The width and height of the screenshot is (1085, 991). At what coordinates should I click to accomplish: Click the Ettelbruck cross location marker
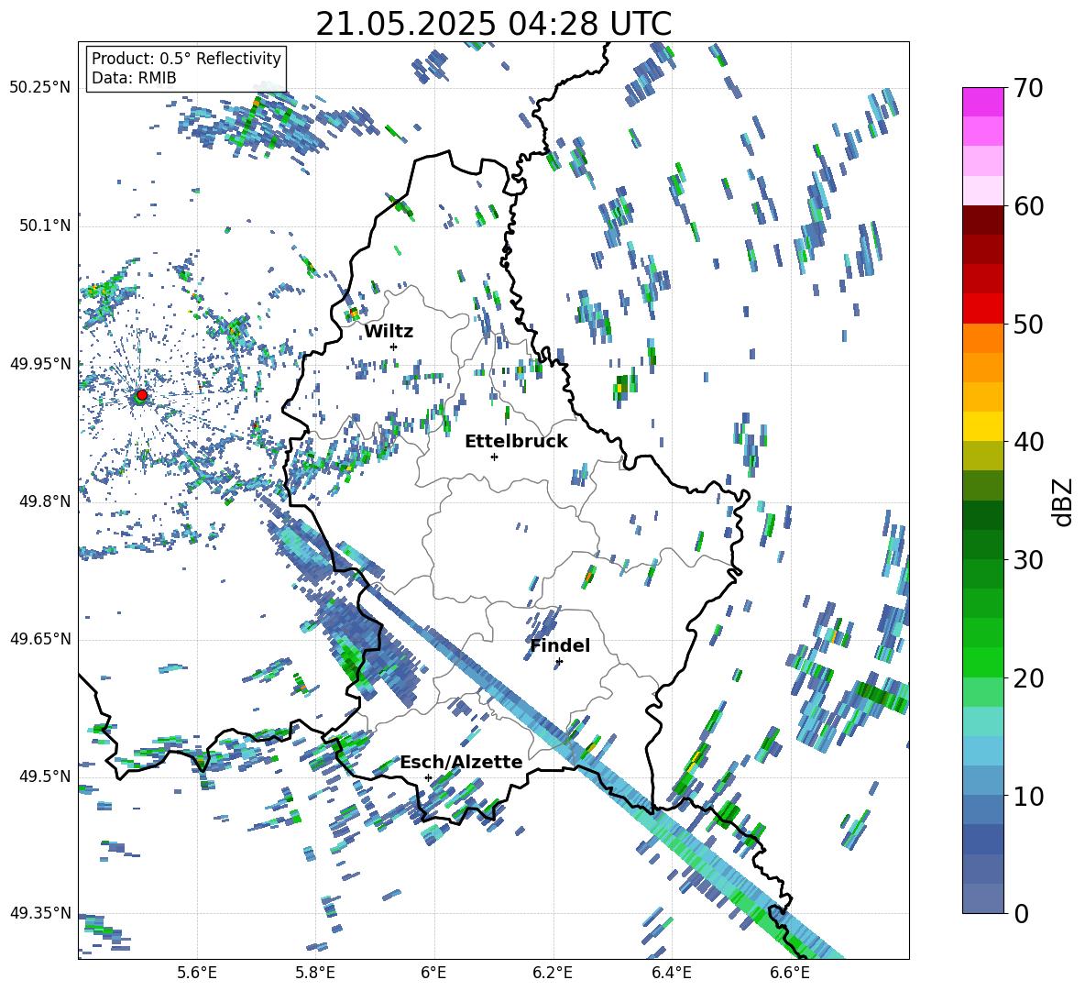(494, 457)
